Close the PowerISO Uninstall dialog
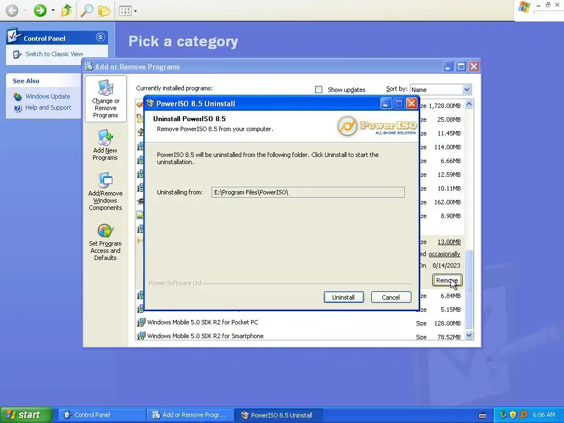 [x=411, y=104]
